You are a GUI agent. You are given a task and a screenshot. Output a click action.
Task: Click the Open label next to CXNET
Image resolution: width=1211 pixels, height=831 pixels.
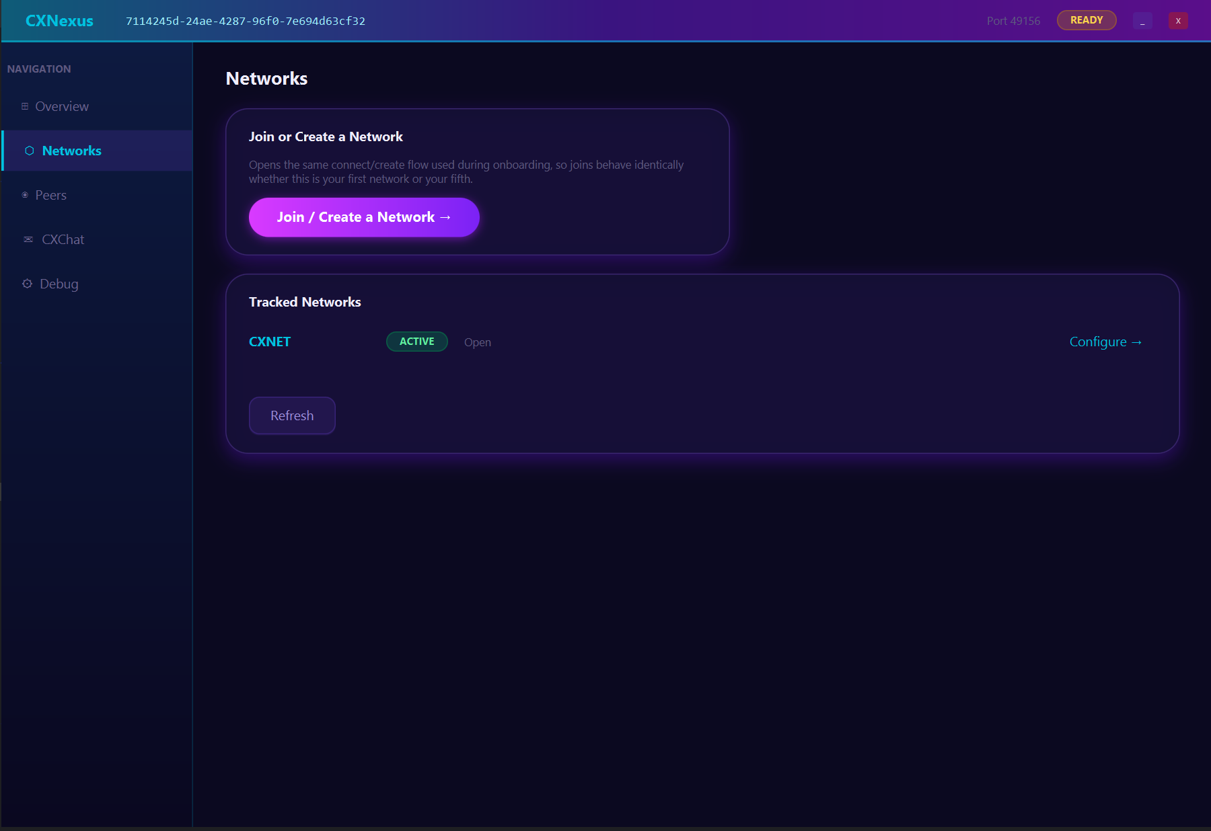pyautogui.click(x=478, y=342)
